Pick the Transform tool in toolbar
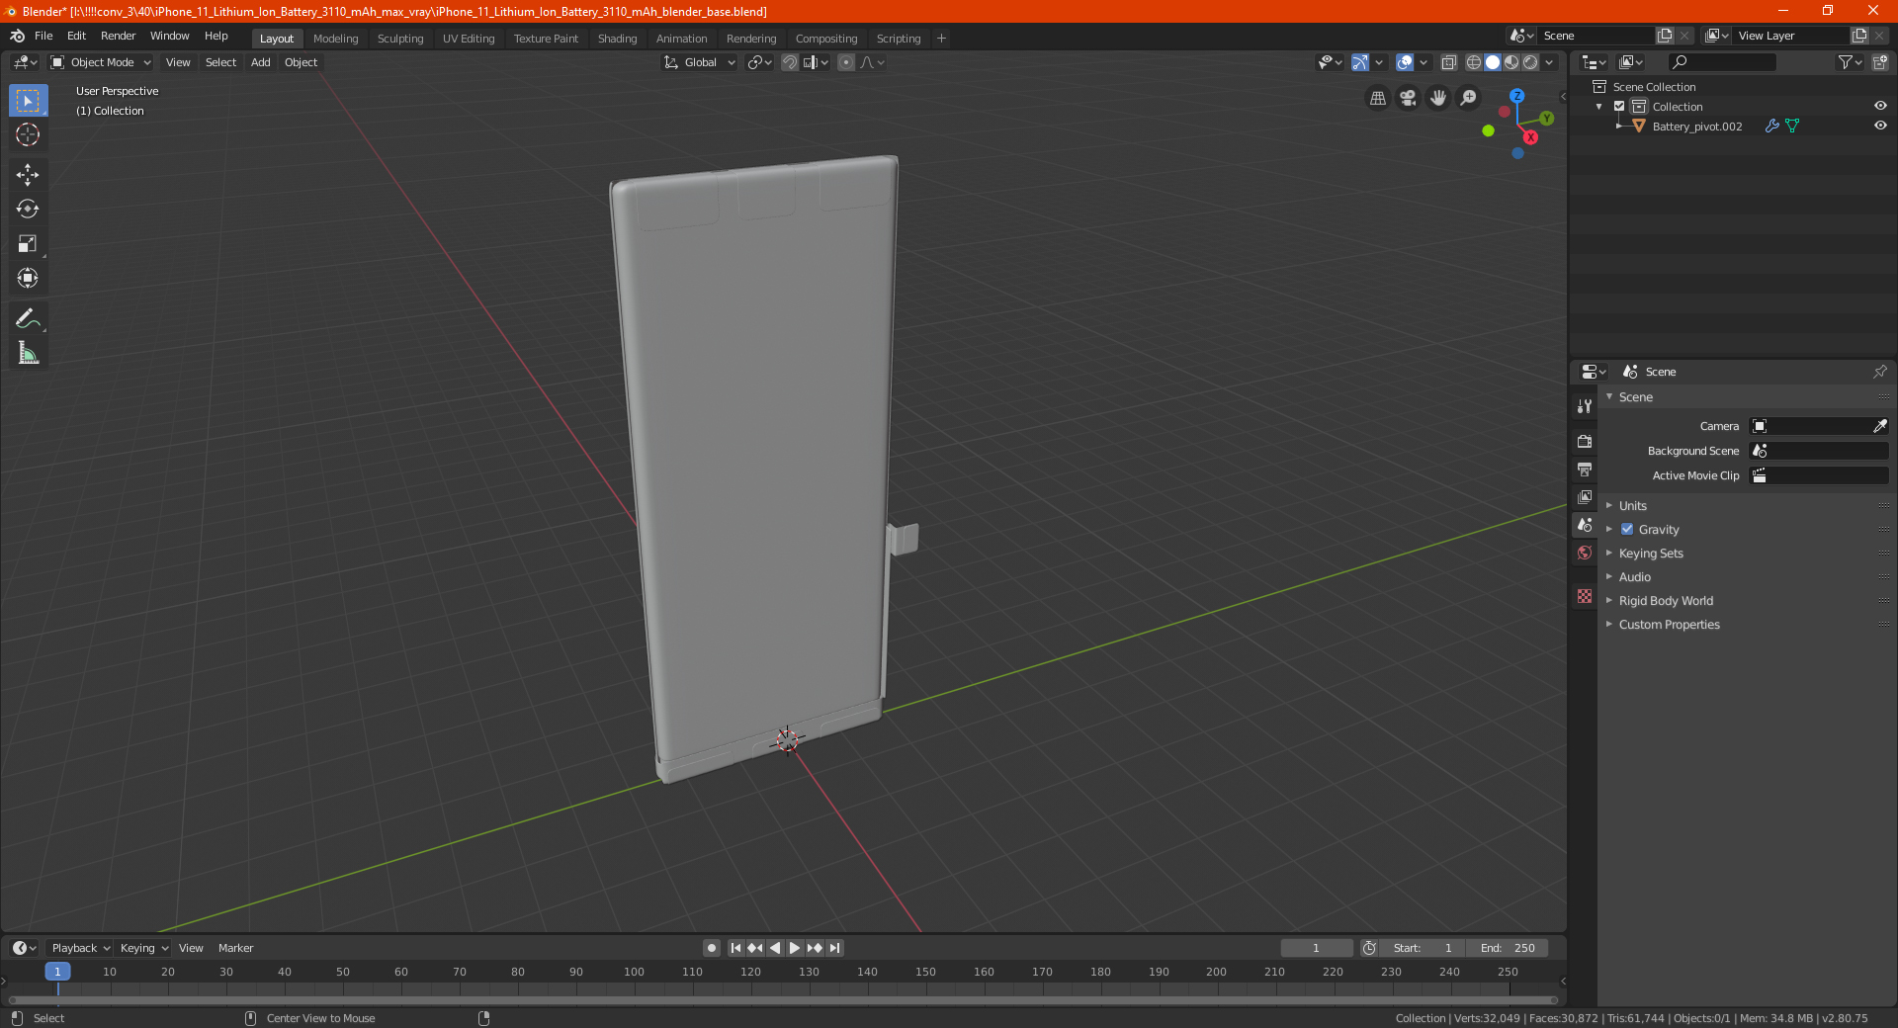1898x1028 pixels. tap(28, 278)
